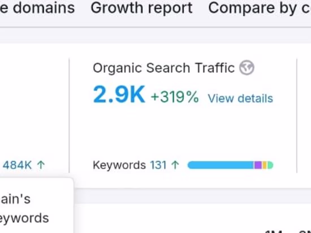This screenshot has width=311, height=233.
Task: Click the Organic Search Traffic card title
Action: 163,67
